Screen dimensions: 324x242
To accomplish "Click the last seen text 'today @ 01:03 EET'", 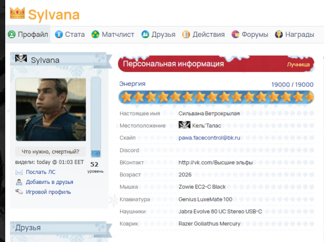I will tap(61, 162).
